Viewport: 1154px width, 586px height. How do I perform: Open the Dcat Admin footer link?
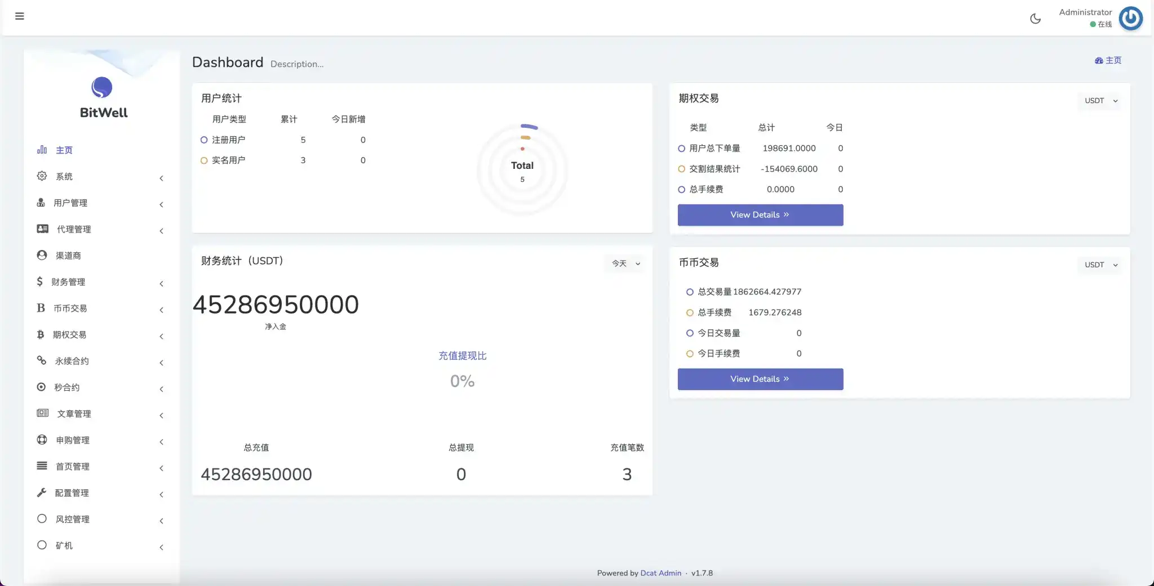[660, 573]
